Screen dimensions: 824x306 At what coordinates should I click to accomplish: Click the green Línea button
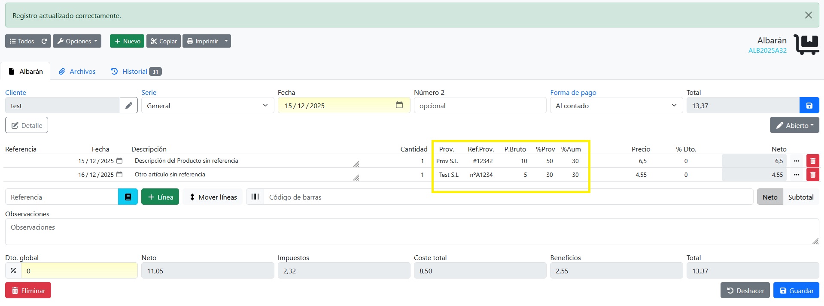[x=160, y=197]
